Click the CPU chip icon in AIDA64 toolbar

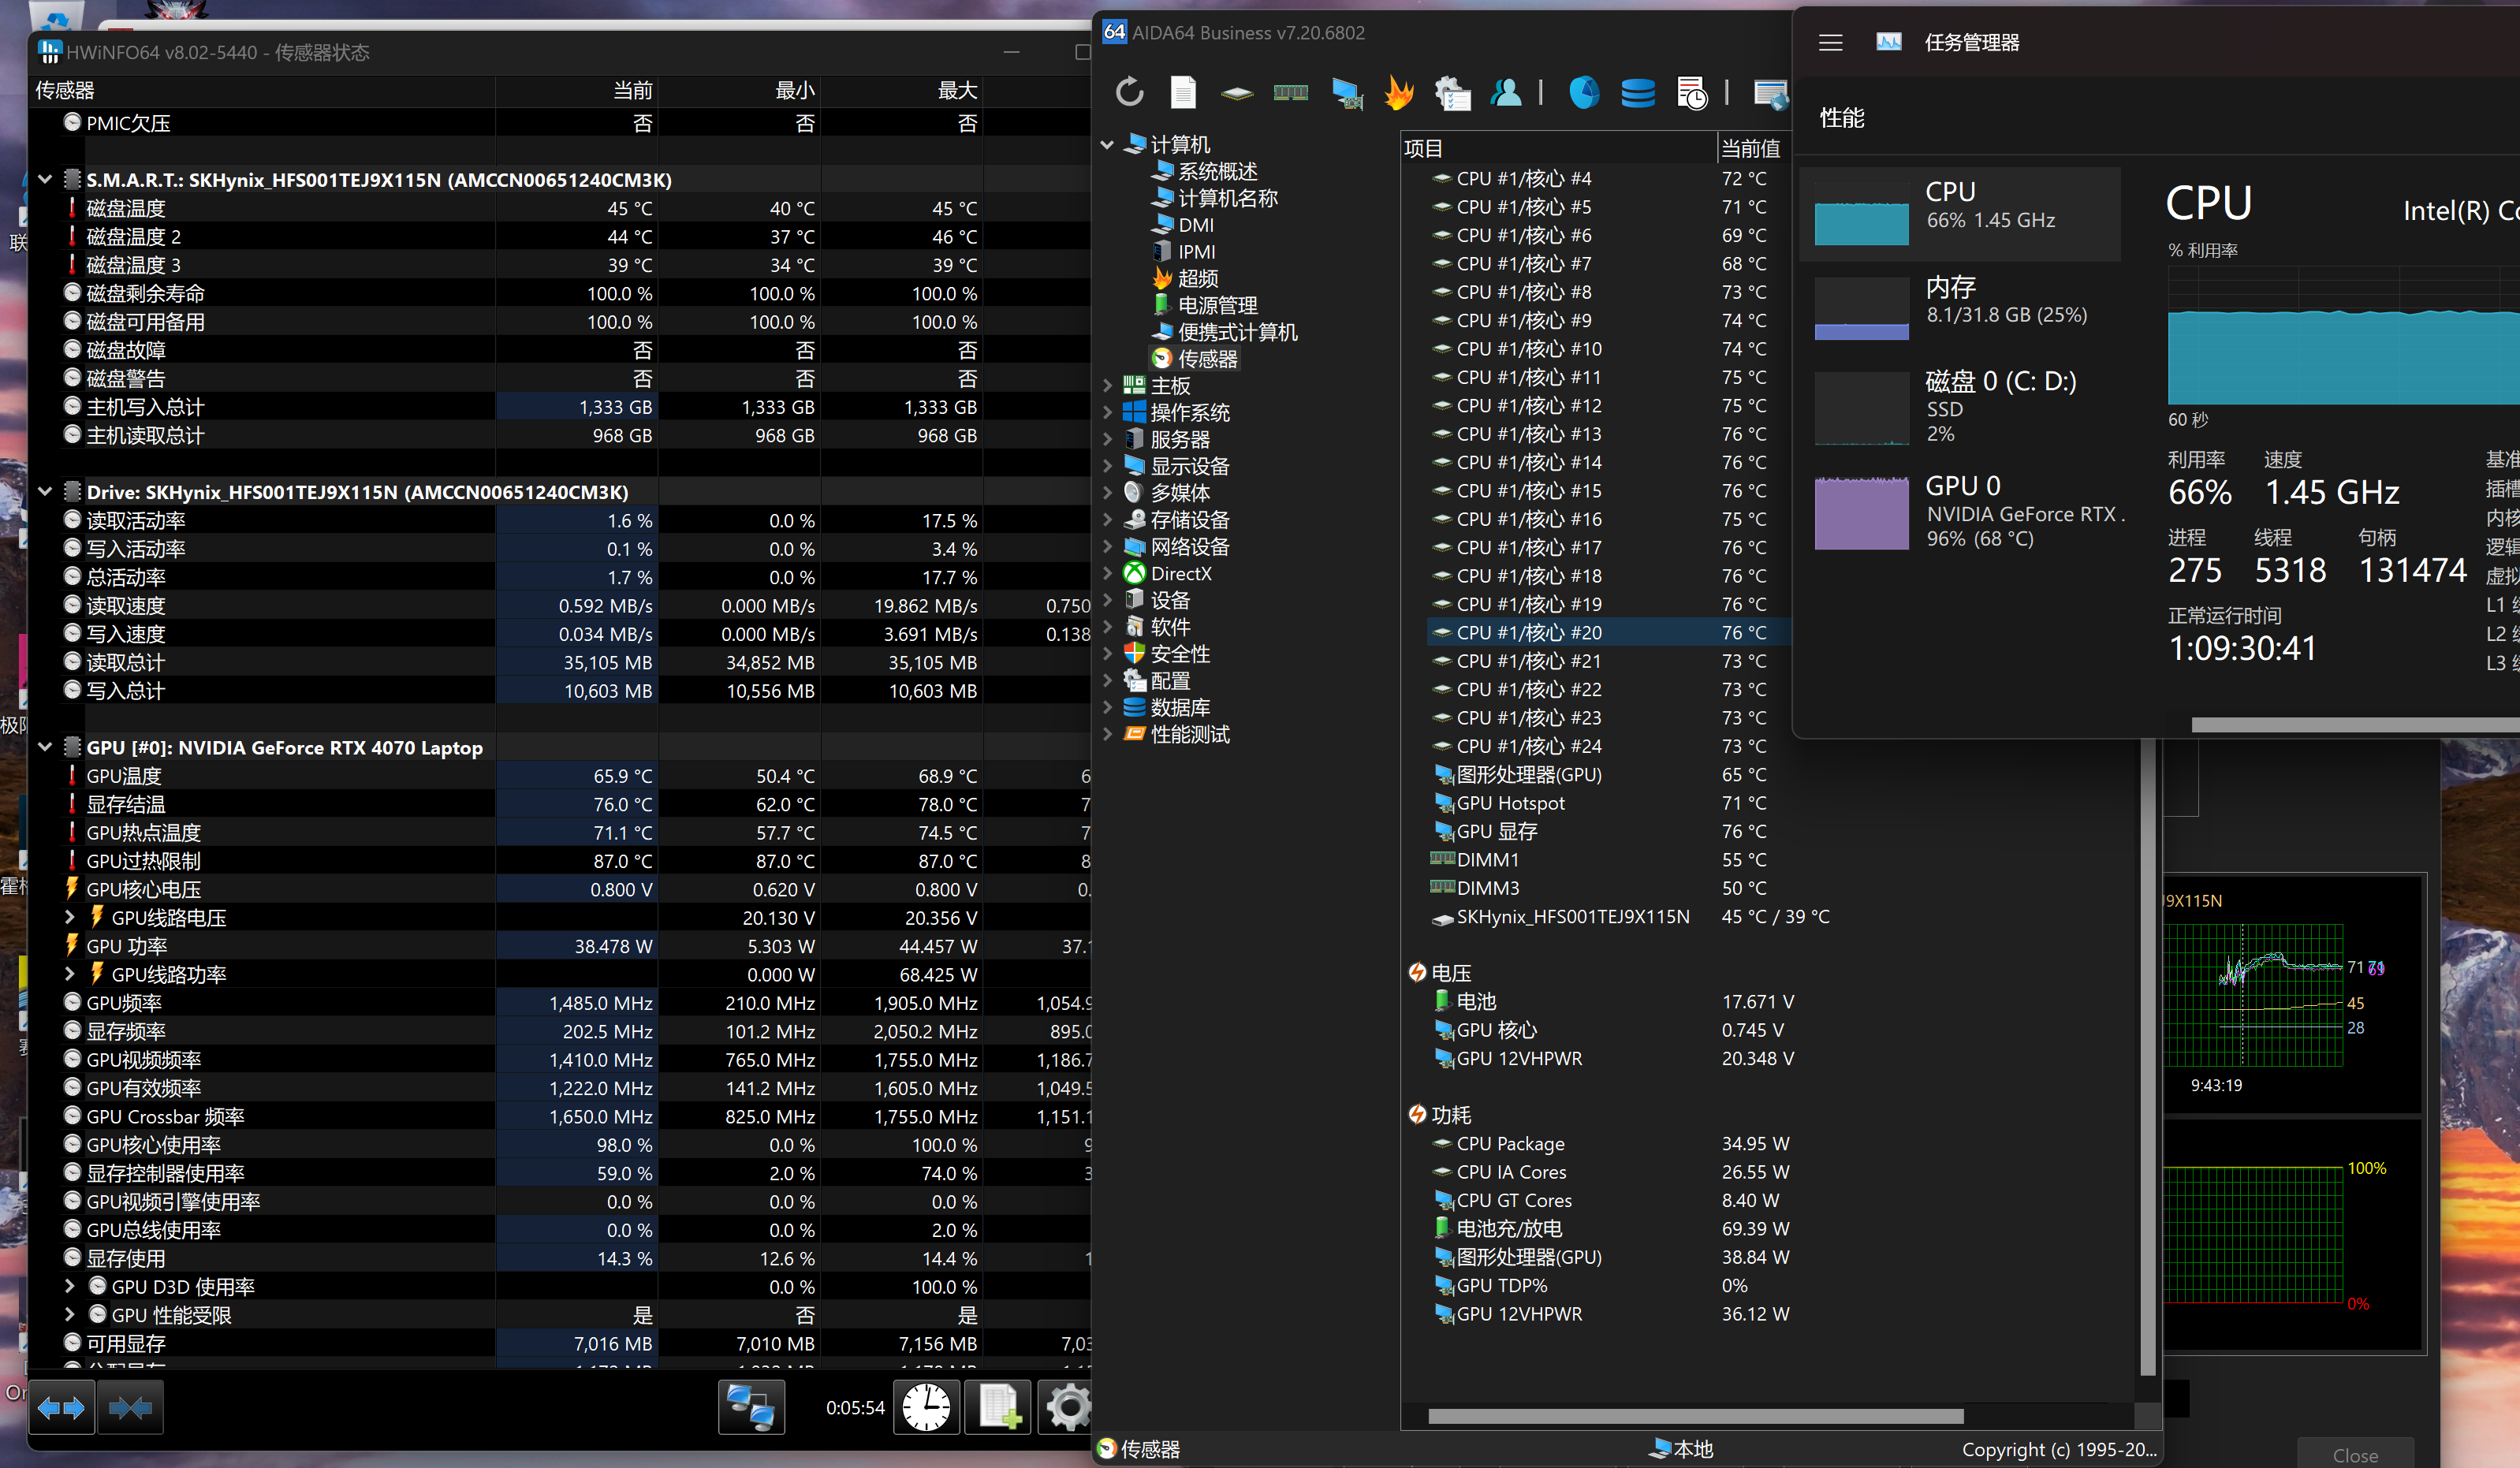[1237, 93]
